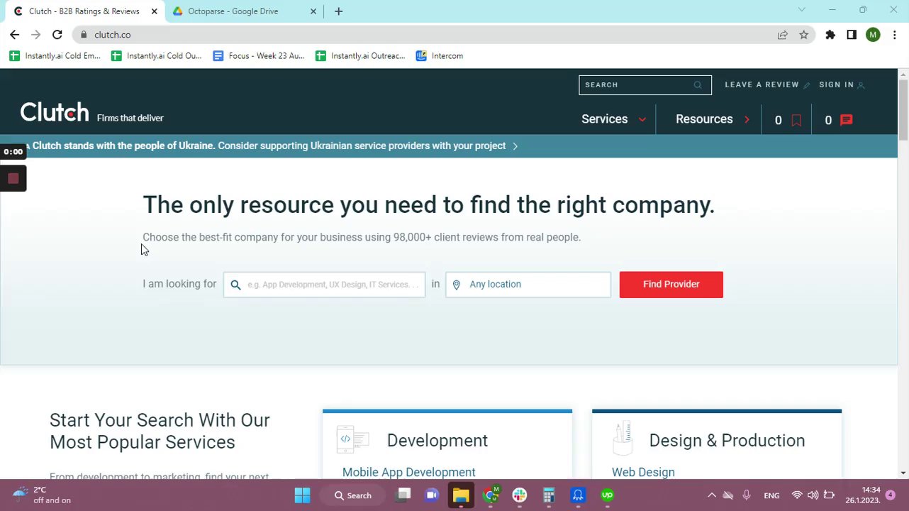This screenshot has height=511, width=909.
Task: Open the video chat taskbar icon
Action: [x=432, y=495]
